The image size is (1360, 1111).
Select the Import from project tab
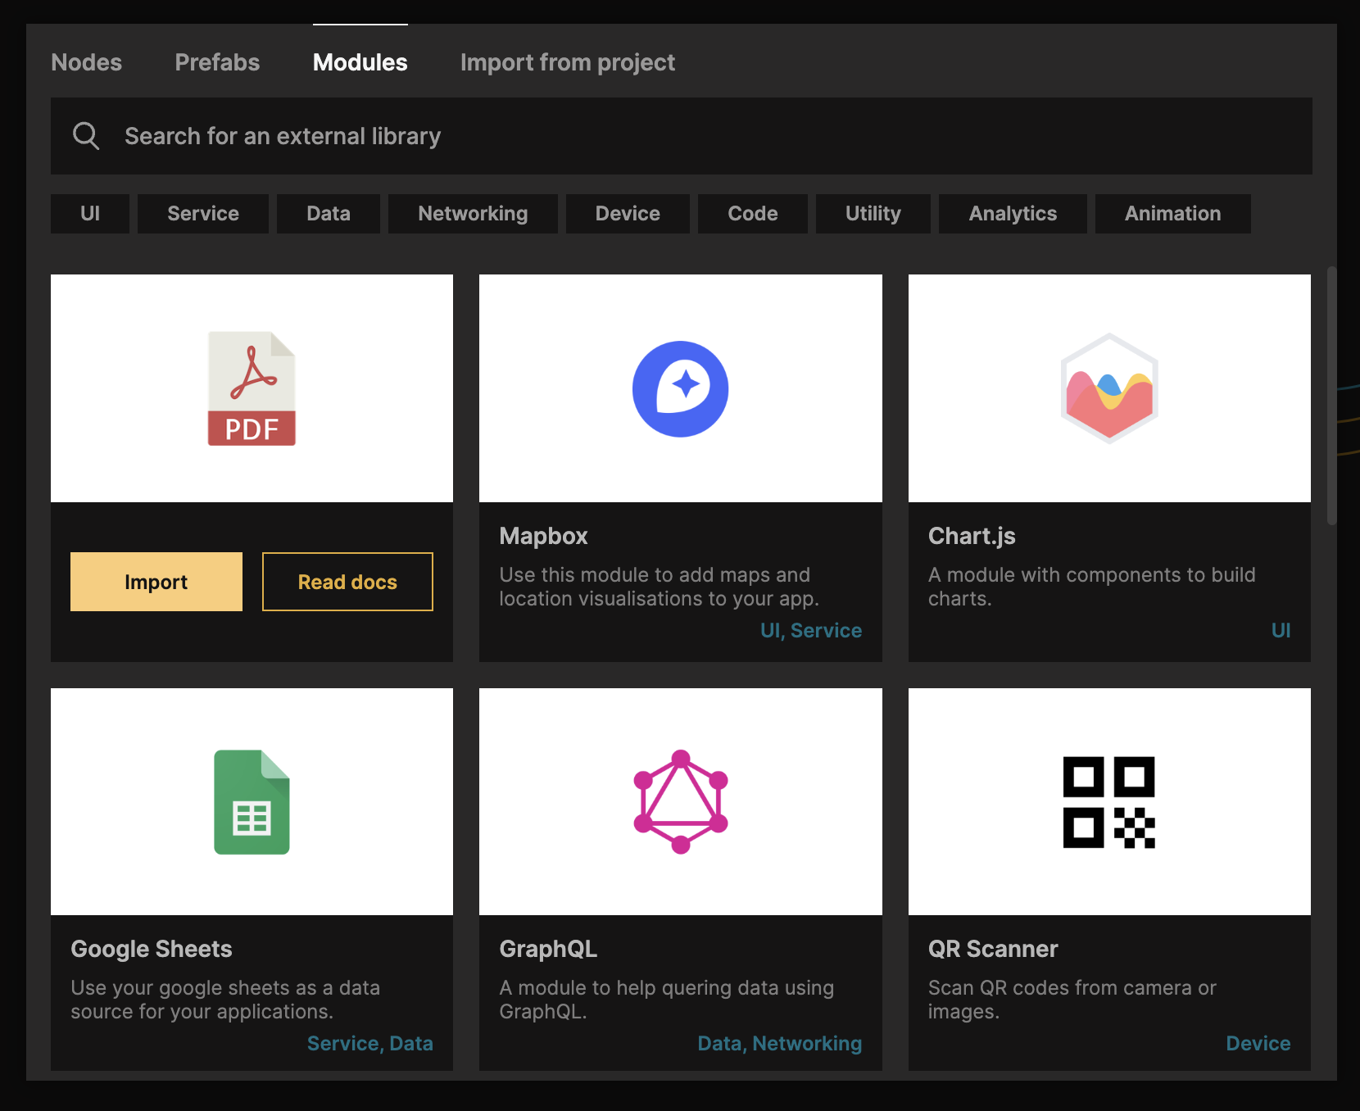pos(567,62)
